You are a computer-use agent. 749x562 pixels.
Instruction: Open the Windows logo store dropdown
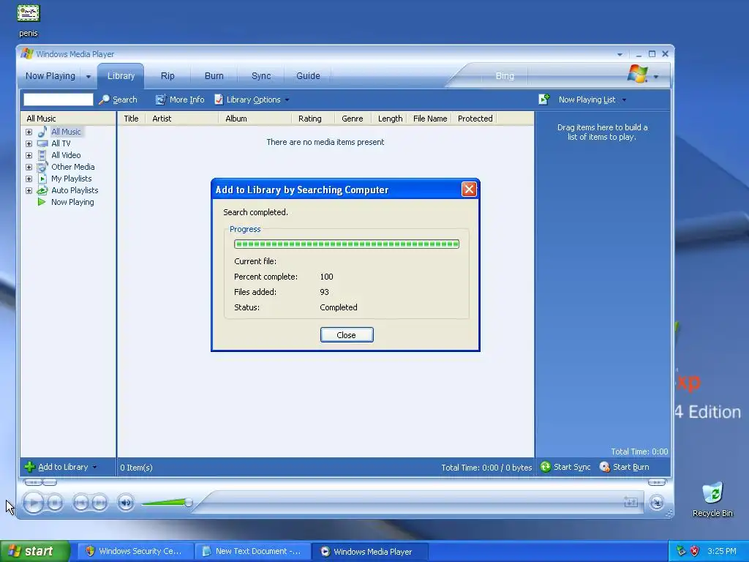pos(656,76)
